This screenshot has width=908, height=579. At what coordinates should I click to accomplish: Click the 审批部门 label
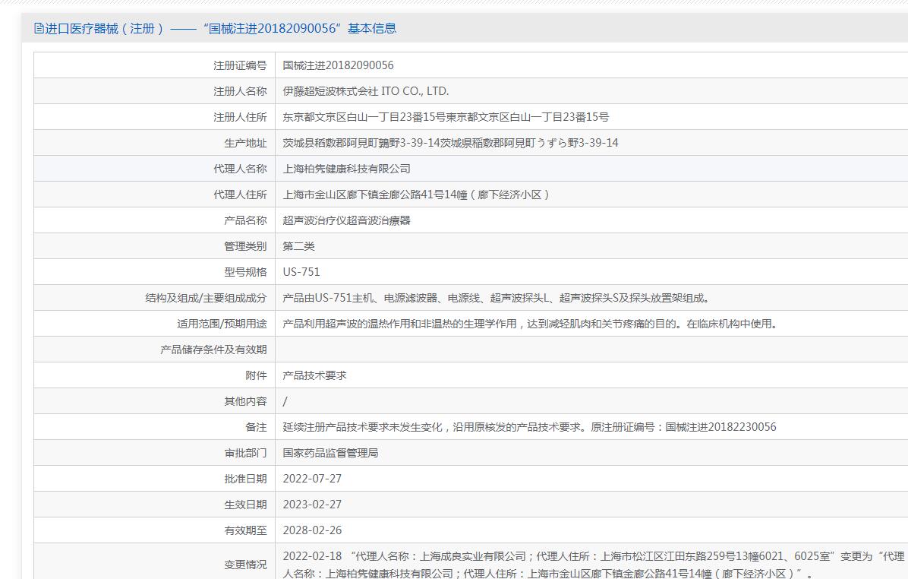click(x=245, y=453)
